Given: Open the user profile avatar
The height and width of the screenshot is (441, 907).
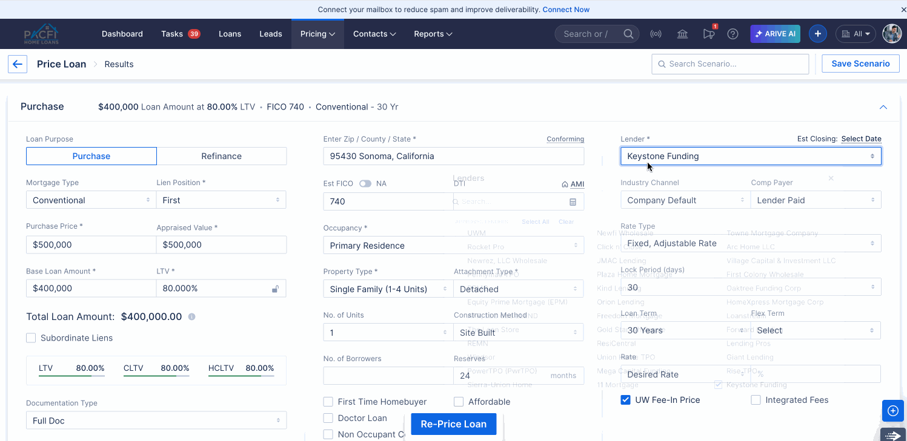Looking at the screenshot, I should (x=892, y=34).
